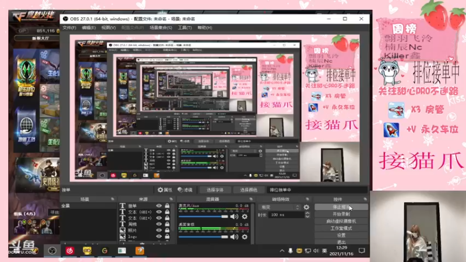Open the 编辑(E) menu
The width and height of the screenshot is (466, 262).
(89, 27)
